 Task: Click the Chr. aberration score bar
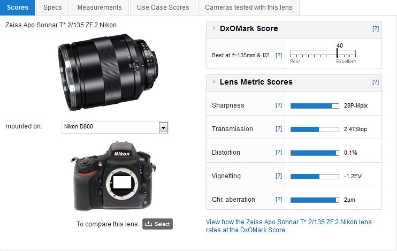point(315,200)
